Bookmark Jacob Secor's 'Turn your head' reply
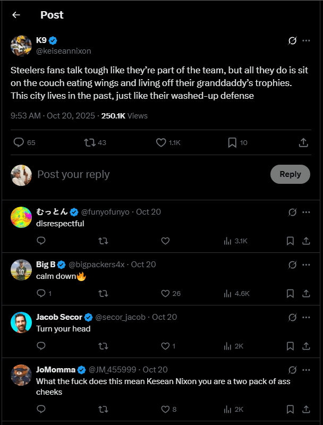This screenshot has width=323, height=425. (290, 346)
